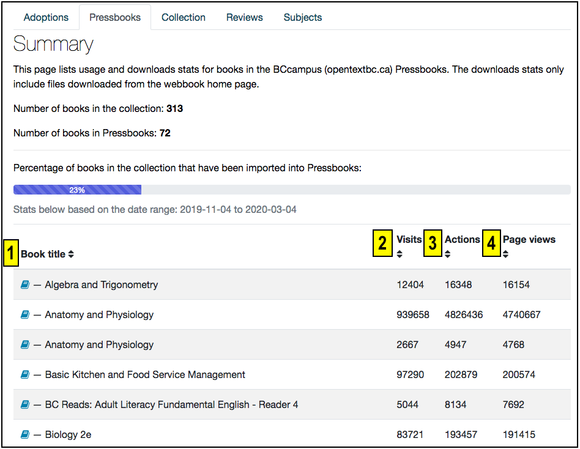Click the Summary heading
The height and width of the screenshot is (449, 580).
click(53, 44)
